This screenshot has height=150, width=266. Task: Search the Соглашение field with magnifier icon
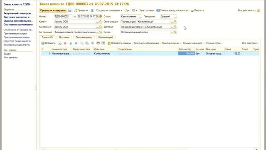[x=101, y=32]
